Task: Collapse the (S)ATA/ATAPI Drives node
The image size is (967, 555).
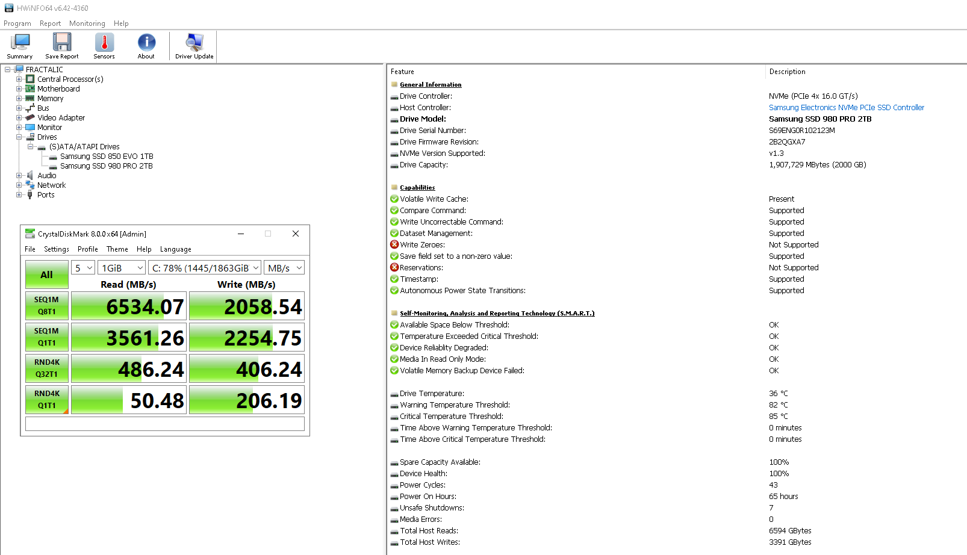Action: 30,146
